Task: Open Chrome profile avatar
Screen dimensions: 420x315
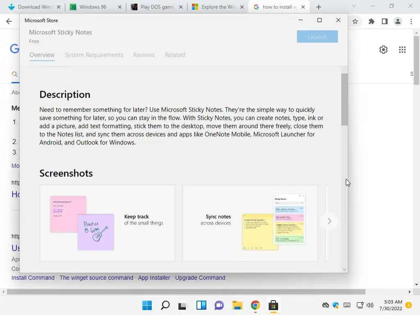Action: 398,21
